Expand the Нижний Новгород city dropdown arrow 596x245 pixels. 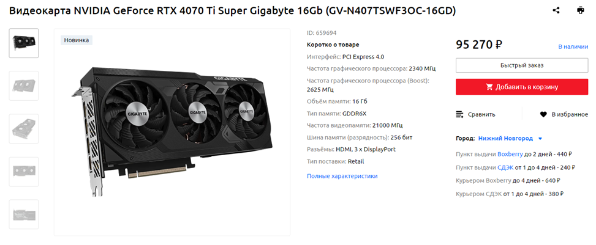tap(540, 139)
